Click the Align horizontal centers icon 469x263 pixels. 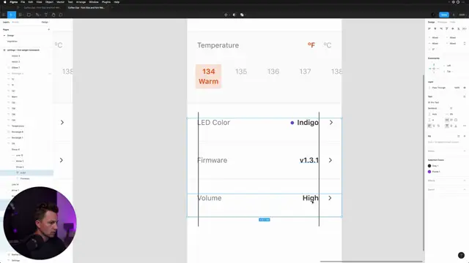pos(435,28)
